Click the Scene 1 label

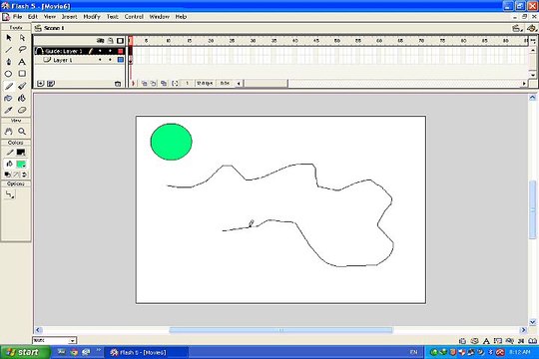[x=54, y=28]
